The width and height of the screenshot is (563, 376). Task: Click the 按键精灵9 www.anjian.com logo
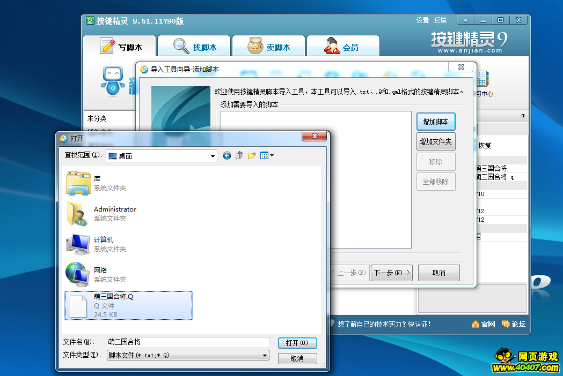(469, 42)
